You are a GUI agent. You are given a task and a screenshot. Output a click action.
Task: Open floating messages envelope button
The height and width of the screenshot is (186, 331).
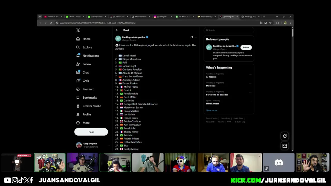click(x=285, y=146)
